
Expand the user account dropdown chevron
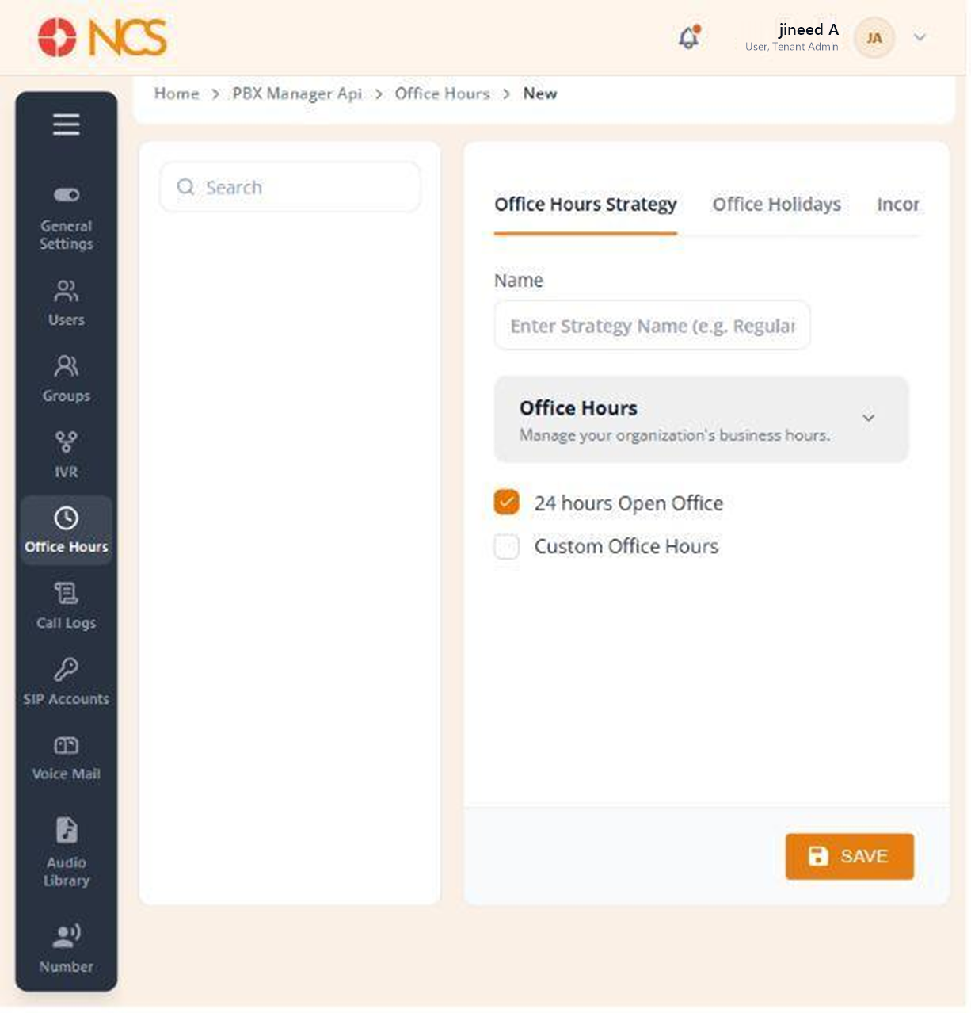(x=920, y=37)
